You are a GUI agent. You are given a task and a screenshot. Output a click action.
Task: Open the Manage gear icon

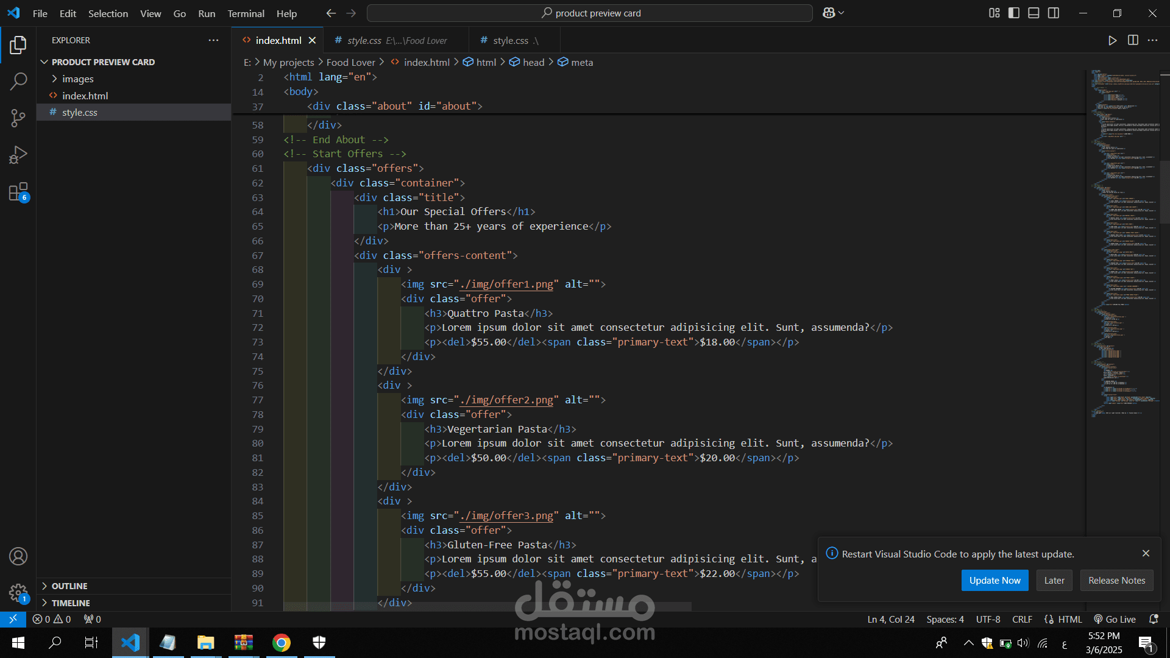point(18,592)
